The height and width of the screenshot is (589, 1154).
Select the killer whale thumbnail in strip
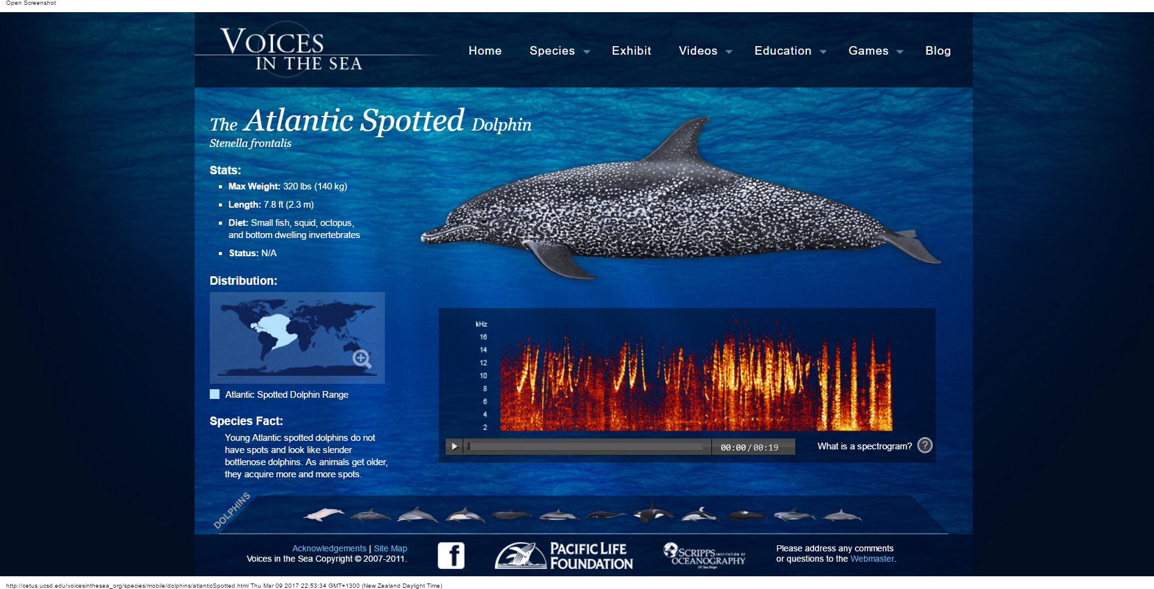pos(653,513)
